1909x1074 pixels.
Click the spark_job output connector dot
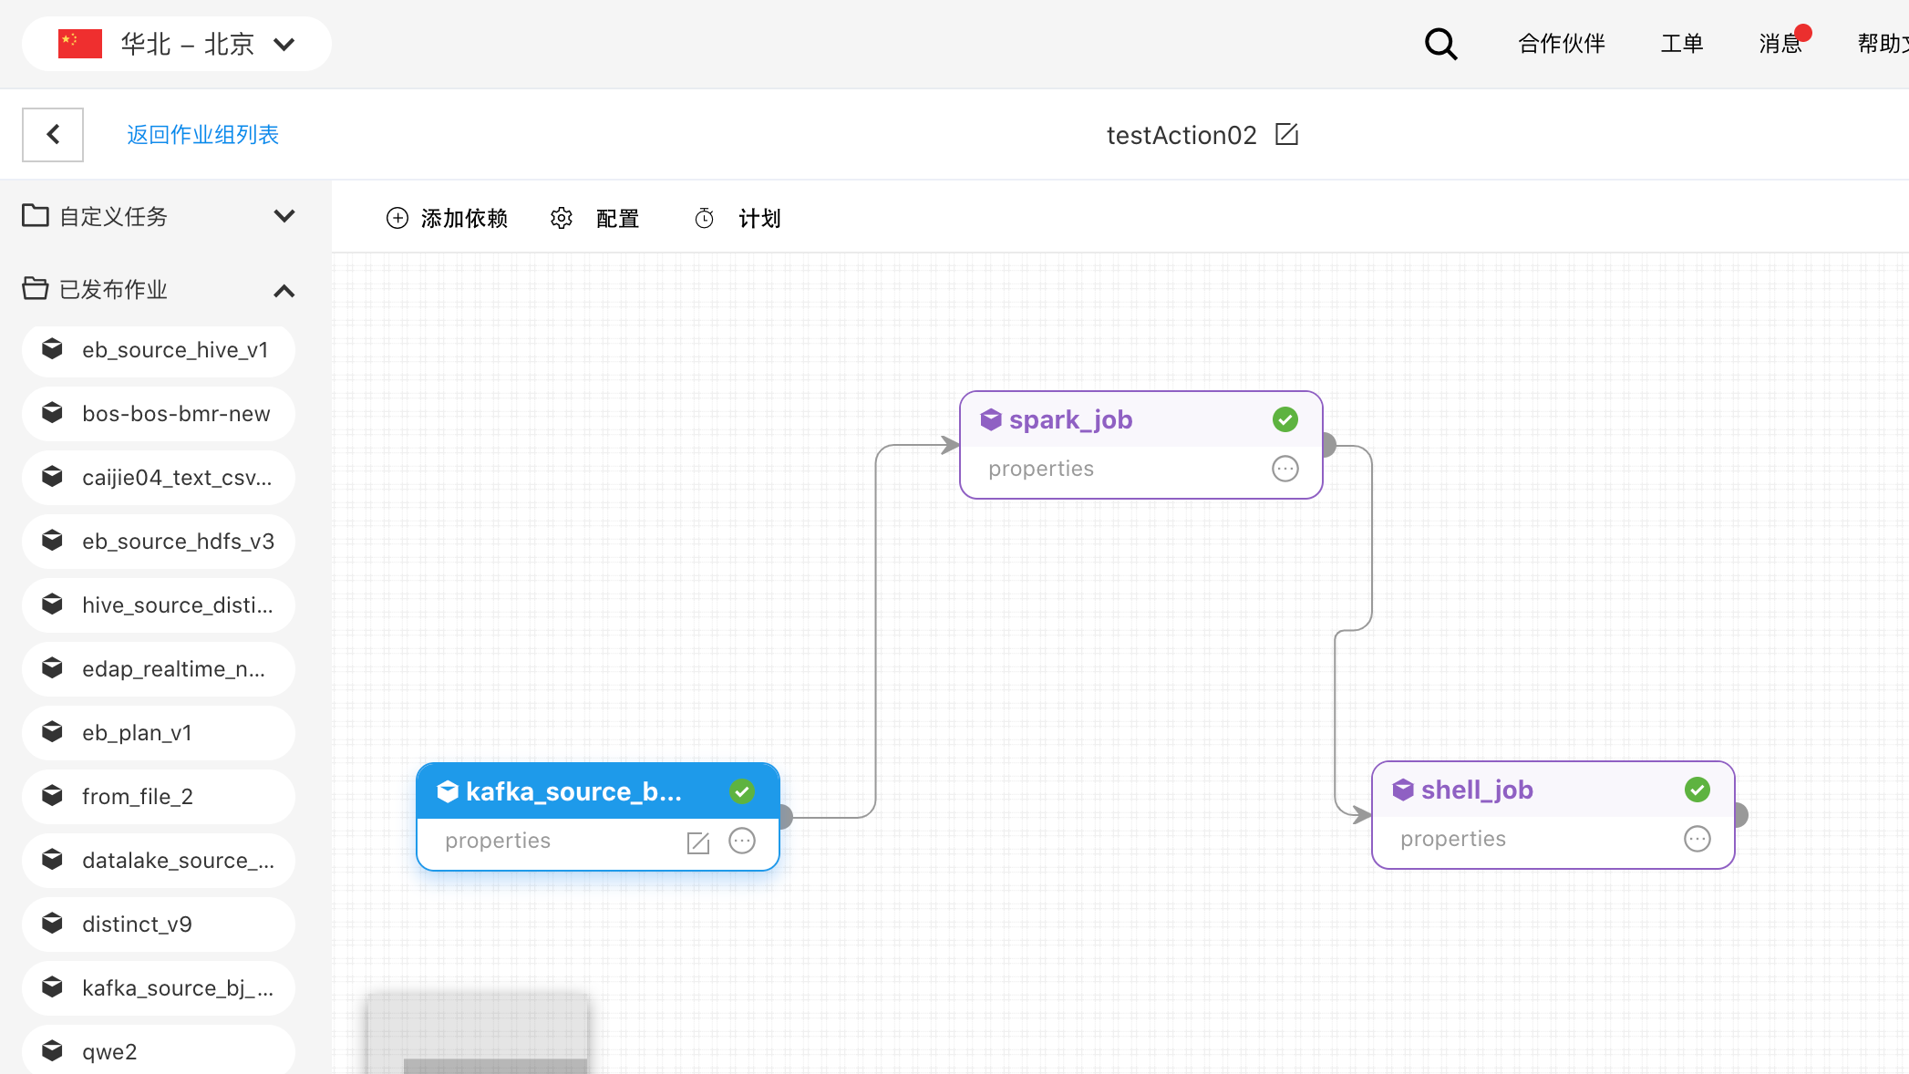[x=1328, y=445]
